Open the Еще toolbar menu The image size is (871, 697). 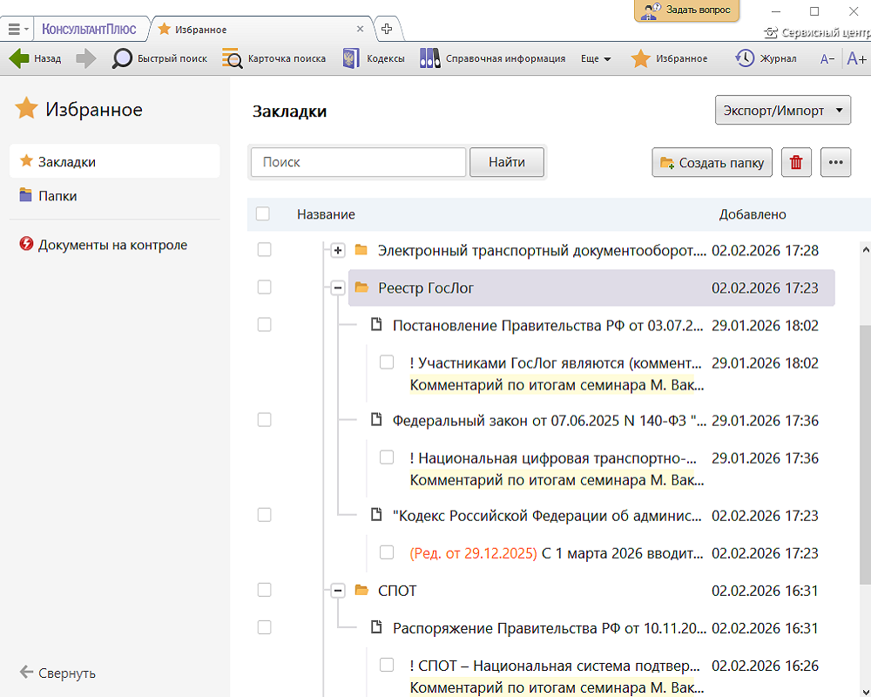coord(595,58)
